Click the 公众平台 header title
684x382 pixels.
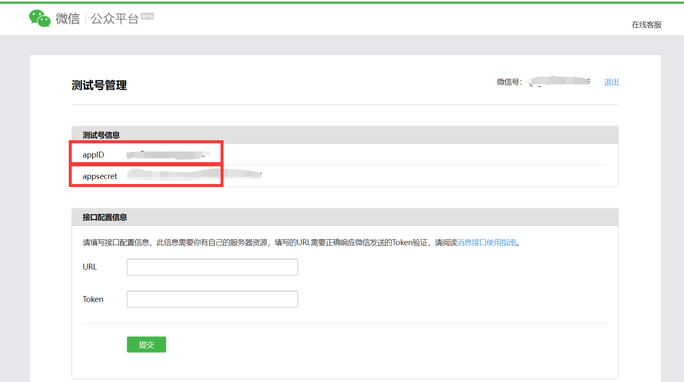115,19
